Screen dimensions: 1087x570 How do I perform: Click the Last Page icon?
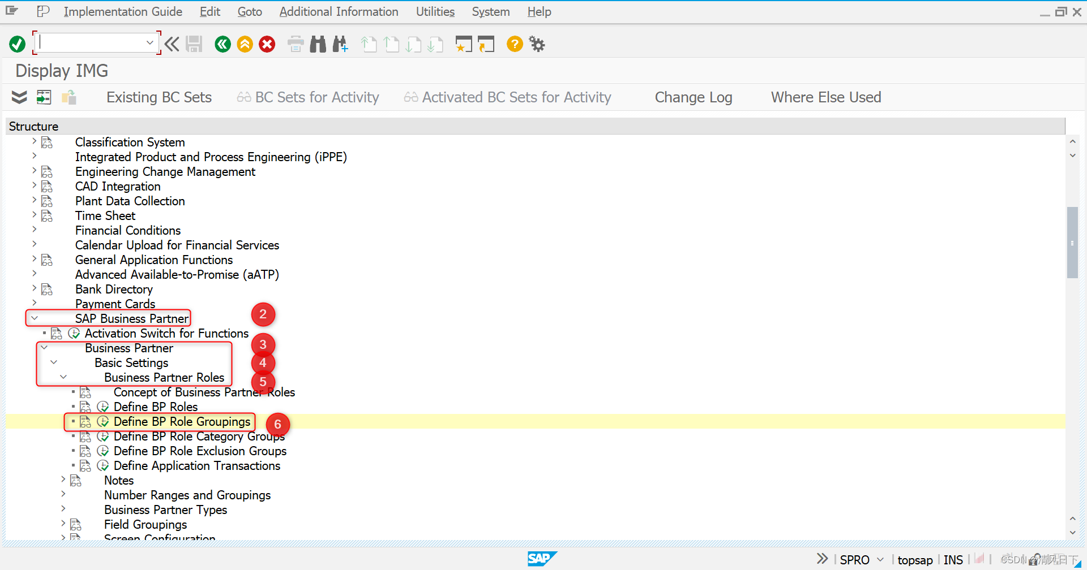tap(435, 44)
